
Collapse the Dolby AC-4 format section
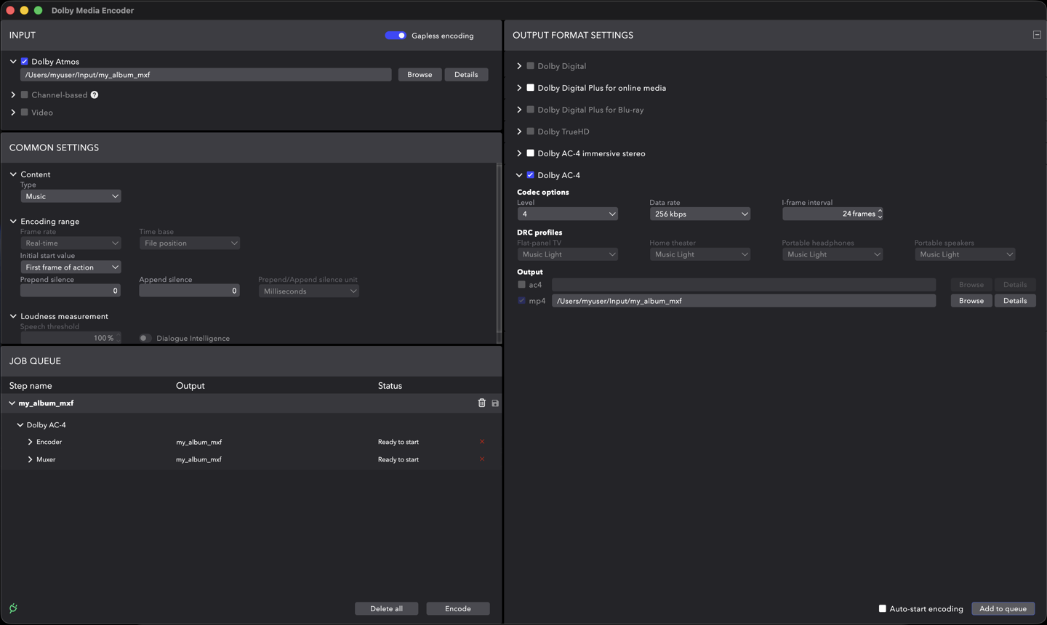519,175
